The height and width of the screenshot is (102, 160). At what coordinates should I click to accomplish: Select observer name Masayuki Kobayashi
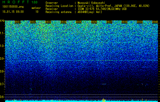(91, 3)
